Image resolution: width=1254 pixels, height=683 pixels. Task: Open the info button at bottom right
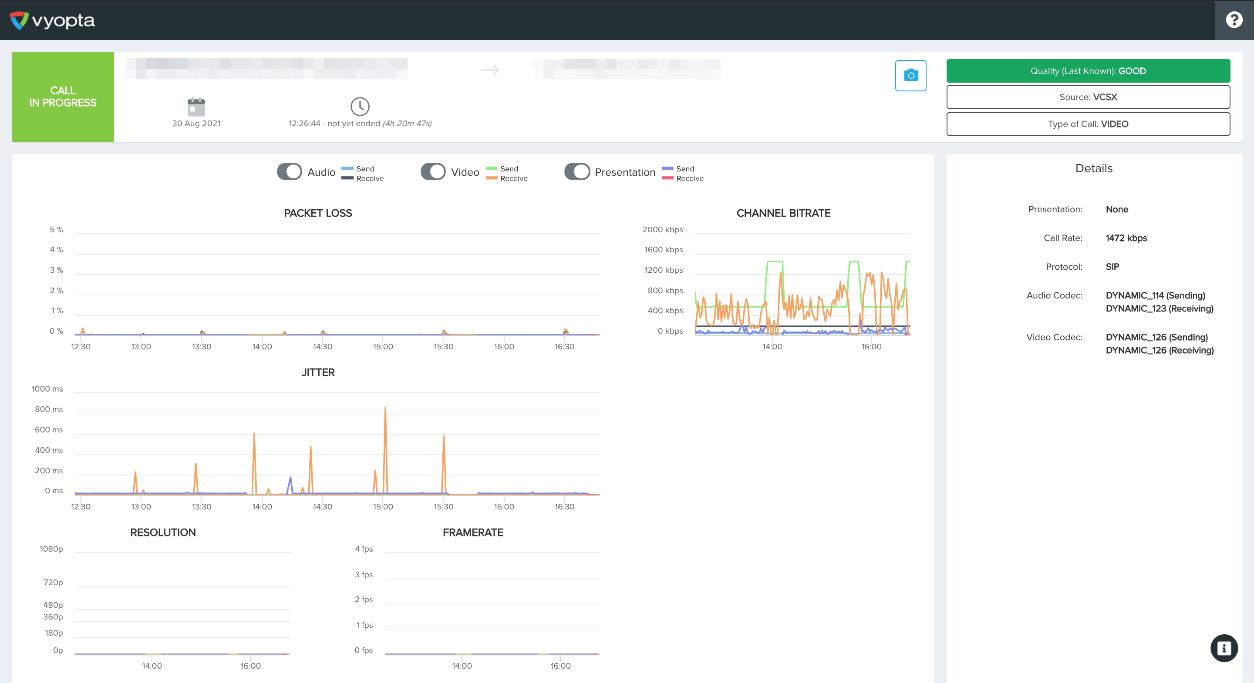point(1224,648)
